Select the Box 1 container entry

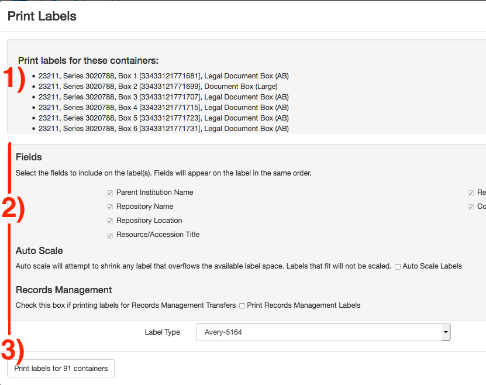click(x=163, y=76)
